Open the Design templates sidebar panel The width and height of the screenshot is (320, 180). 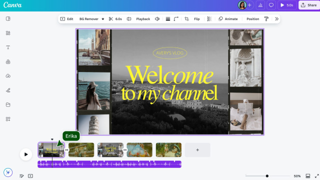tap(8, 19)
